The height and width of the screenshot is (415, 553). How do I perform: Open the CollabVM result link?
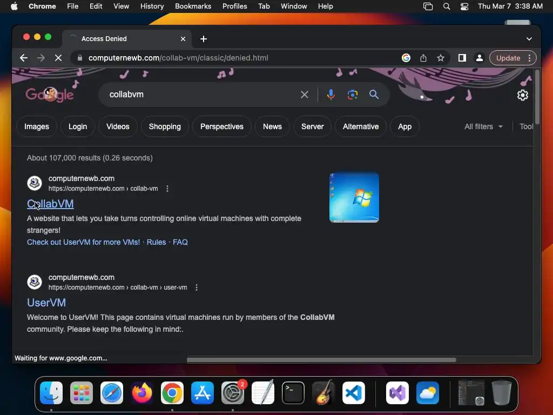(x=50, y=204)
